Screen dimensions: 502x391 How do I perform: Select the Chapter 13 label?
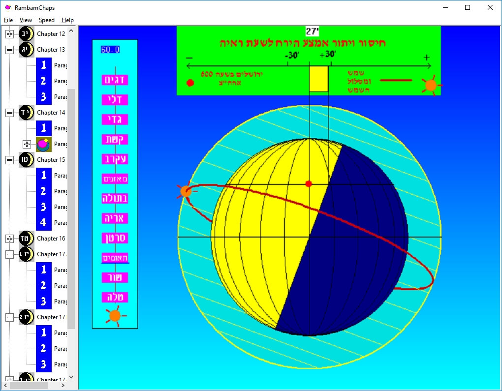pos(51,50)
